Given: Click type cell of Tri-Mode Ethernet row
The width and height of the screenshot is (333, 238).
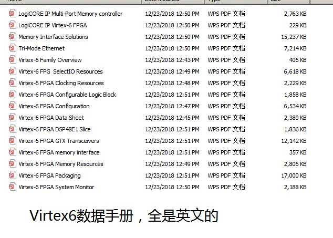Looking at the screenshot, I should [x=226, y=48].
